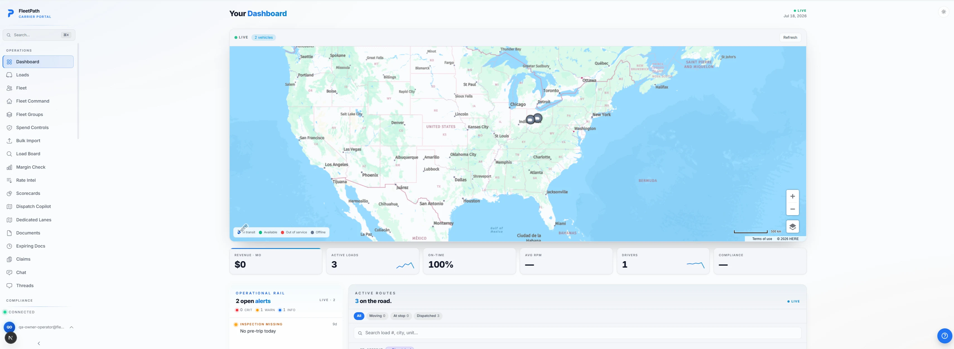Image resolution: width=954 pixels, height=349 pixels.
Task: Click the sidebar search field
Action: tap(39, 35)
